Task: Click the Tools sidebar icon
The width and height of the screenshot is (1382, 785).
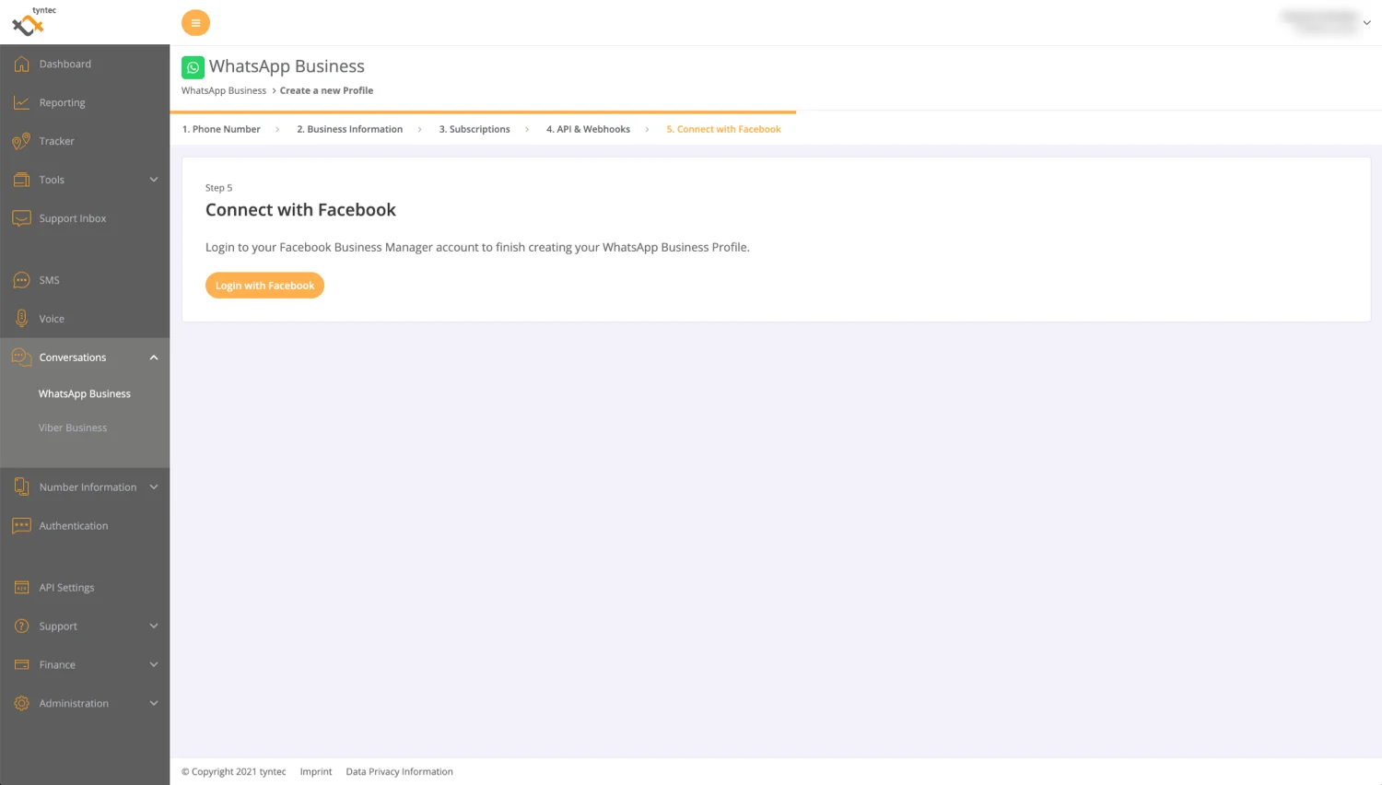Action: click(x=21, y=180)
